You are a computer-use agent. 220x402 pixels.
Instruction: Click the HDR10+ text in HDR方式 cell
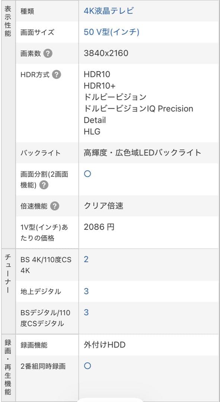[100, 85]
